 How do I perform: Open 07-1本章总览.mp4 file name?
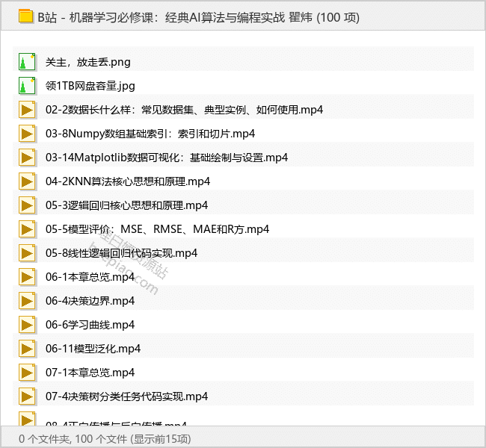pos(90,373)
